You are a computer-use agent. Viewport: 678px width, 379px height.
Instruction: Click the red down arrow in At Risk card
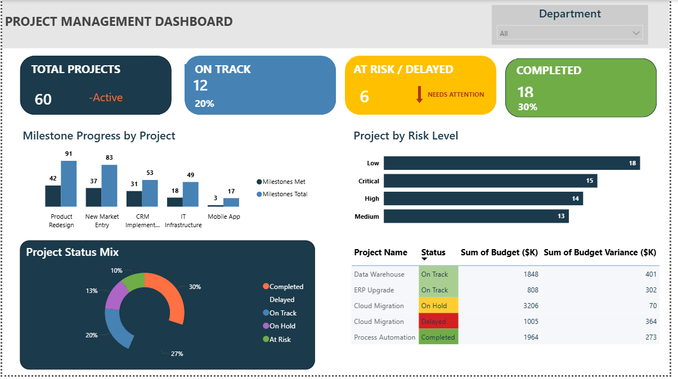tap(419, 94)
